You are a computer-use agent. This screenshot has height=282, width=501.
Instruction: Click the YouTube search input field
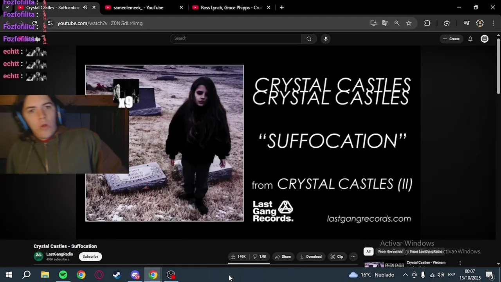236,38
